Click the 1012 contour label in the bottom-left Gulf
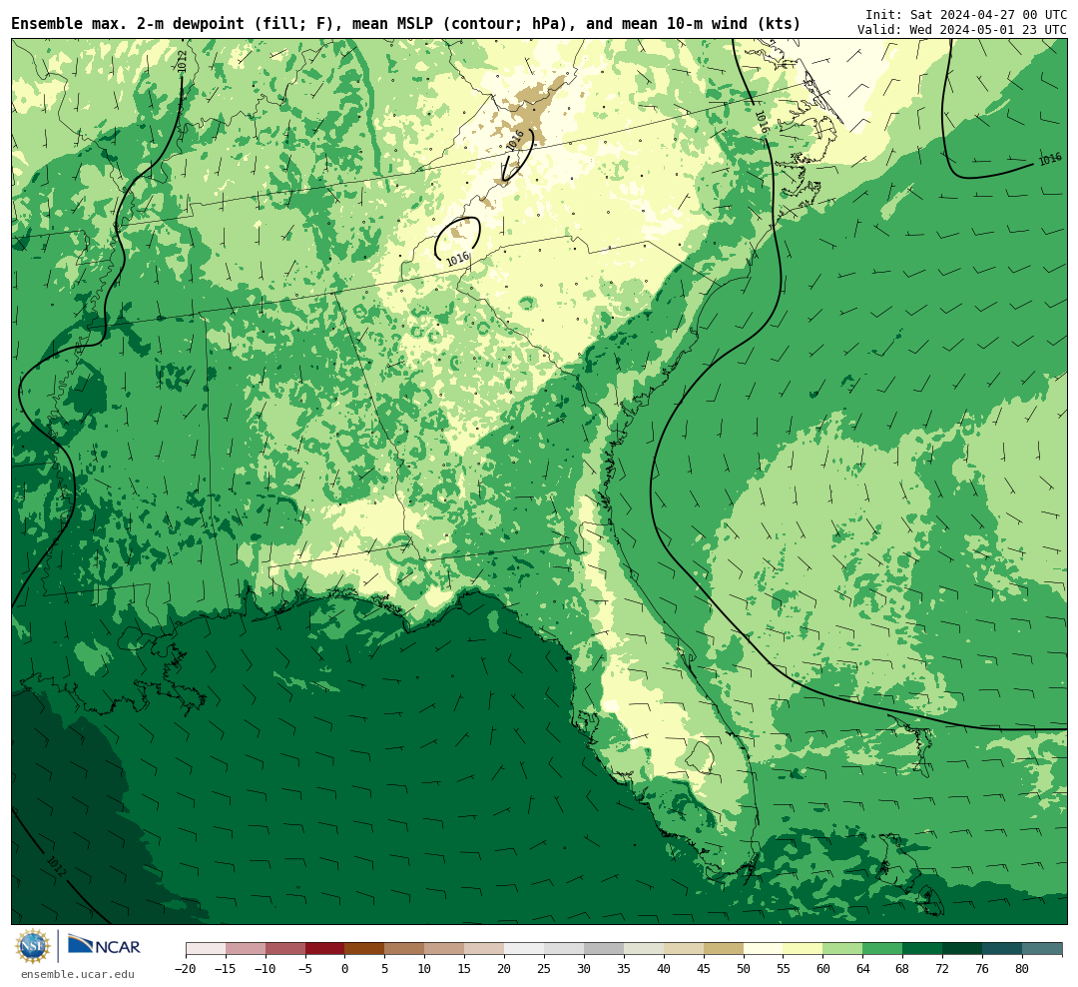Image resolution: width=1078 pixels, height=987 pixels. tap(56, 866)
